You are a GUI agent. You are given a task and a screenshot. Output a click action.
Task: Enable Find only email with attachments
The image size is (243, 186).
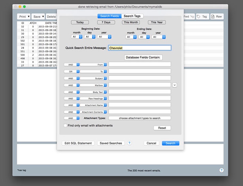click(65, 125)
